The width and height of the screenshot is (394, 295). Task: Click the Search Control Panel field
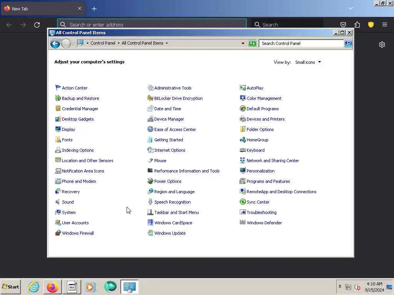[301, 43]
